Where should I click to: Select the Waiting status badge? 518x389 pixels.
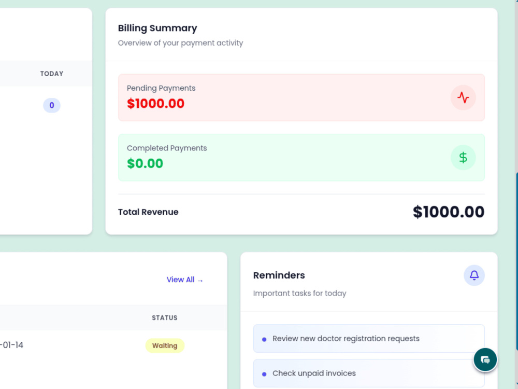point(165,345)
